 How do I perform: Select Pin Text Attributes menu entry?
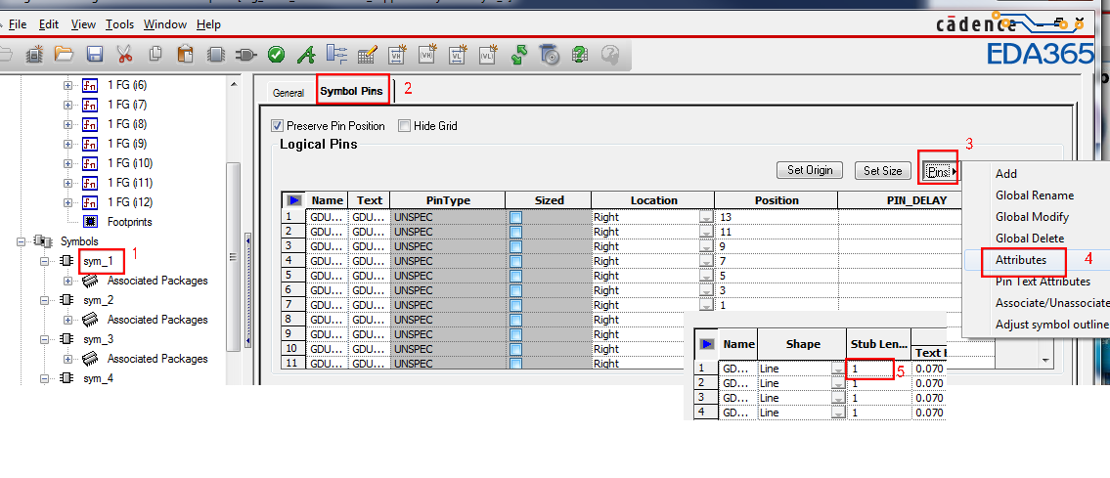(x=1043, y=282)
